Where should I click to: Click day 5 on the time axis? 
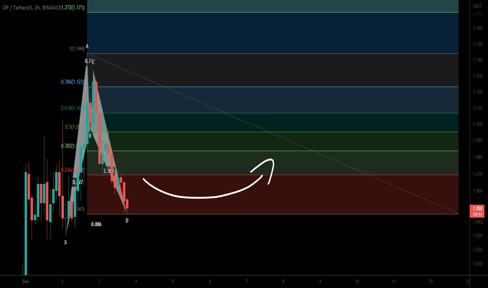coord(173,282)
